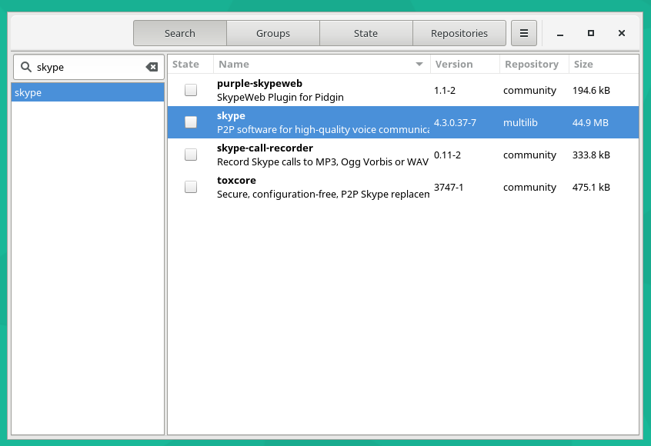This screenshot has width=651, height=446.
Task: Toggle the purple-skypeweb package checkbox
Action: pos(191,90)
